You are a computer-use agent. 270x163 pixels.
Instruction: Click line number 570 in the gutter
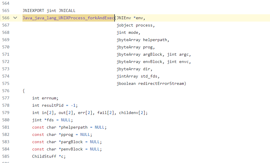pyautogui.click(x=6, y=47)
